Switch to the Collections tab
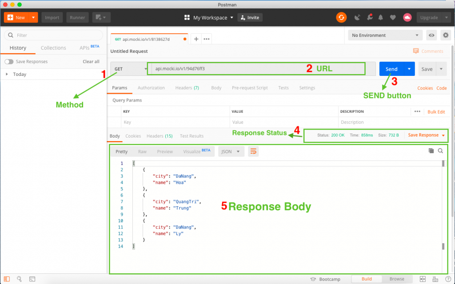455x284 pixels. pyautogui.click(x=53, y=48)
